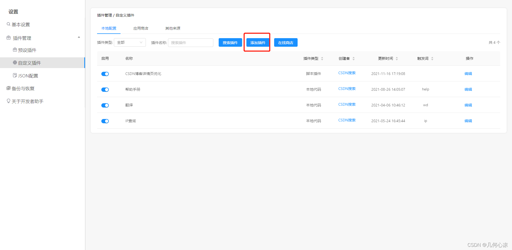Click the trigger word help

click(426, 89)
